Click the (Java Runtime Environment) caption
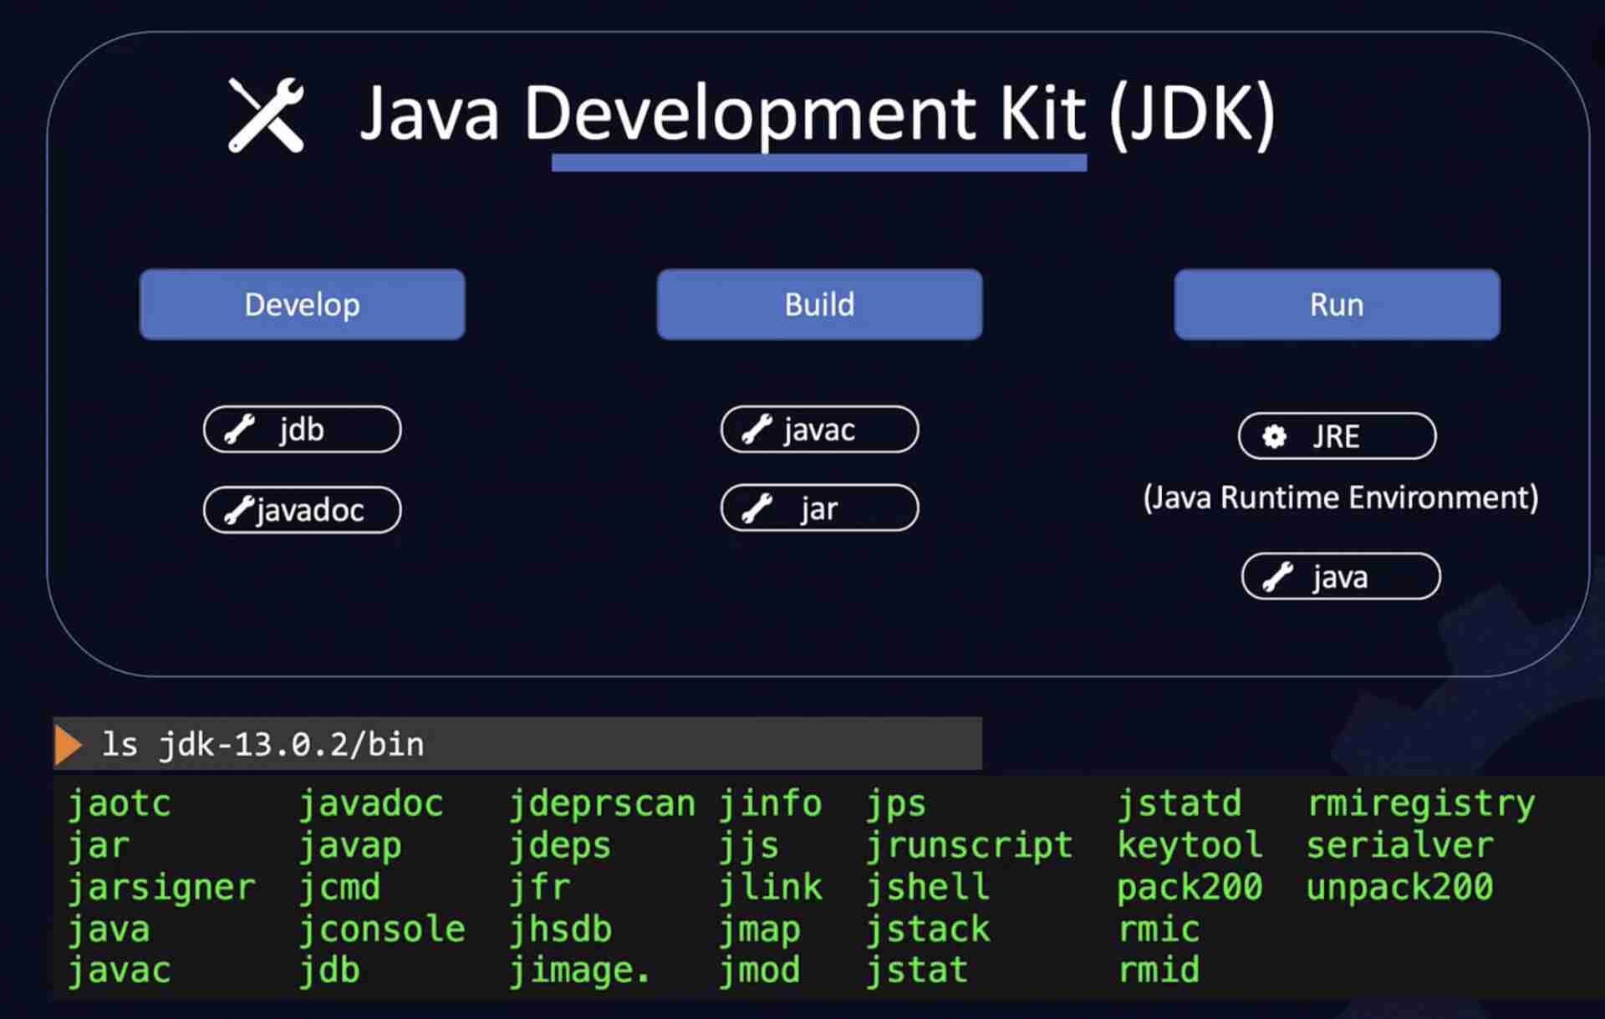The image size is (1605, 1019). coord(1340,498)
